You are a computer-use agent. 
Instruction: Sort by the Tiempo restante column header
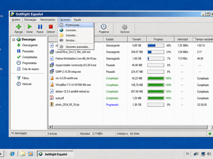pos(203,39)
